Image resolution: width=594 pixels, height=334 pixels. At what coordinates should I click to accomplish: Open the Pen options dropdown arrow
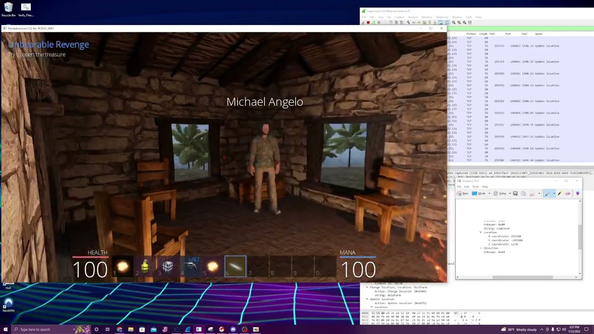click(x=554, y=193)
